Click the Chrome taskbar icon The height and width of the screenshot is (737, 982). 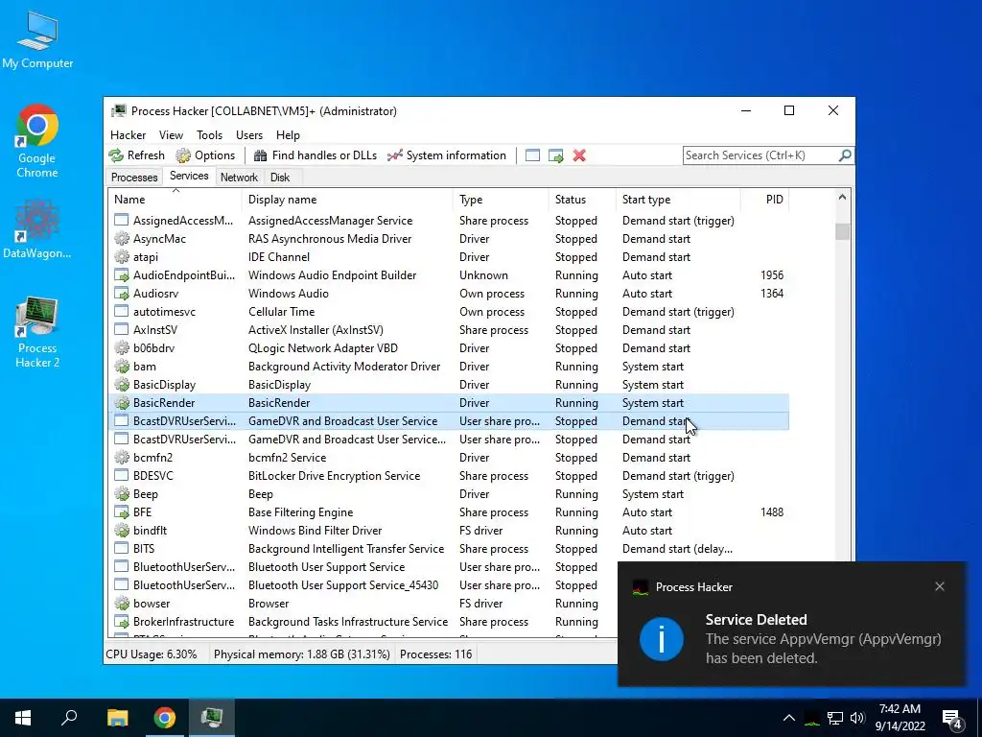(x=165, y=718)
